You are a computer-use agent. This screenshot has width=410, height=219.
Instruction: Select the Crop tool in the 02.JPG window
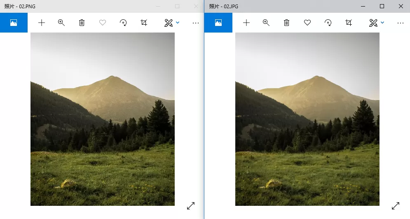pyautogui.click(x=349, y=23)
